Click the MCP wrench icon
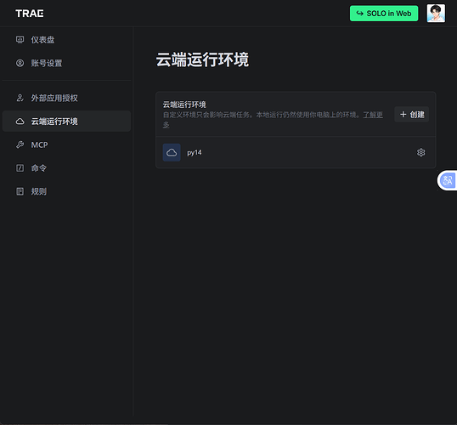 (x=20, y=144)
